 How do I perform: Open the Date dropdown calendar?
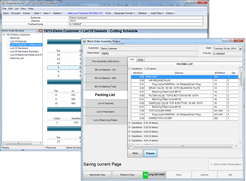click(x=240, y=49)
